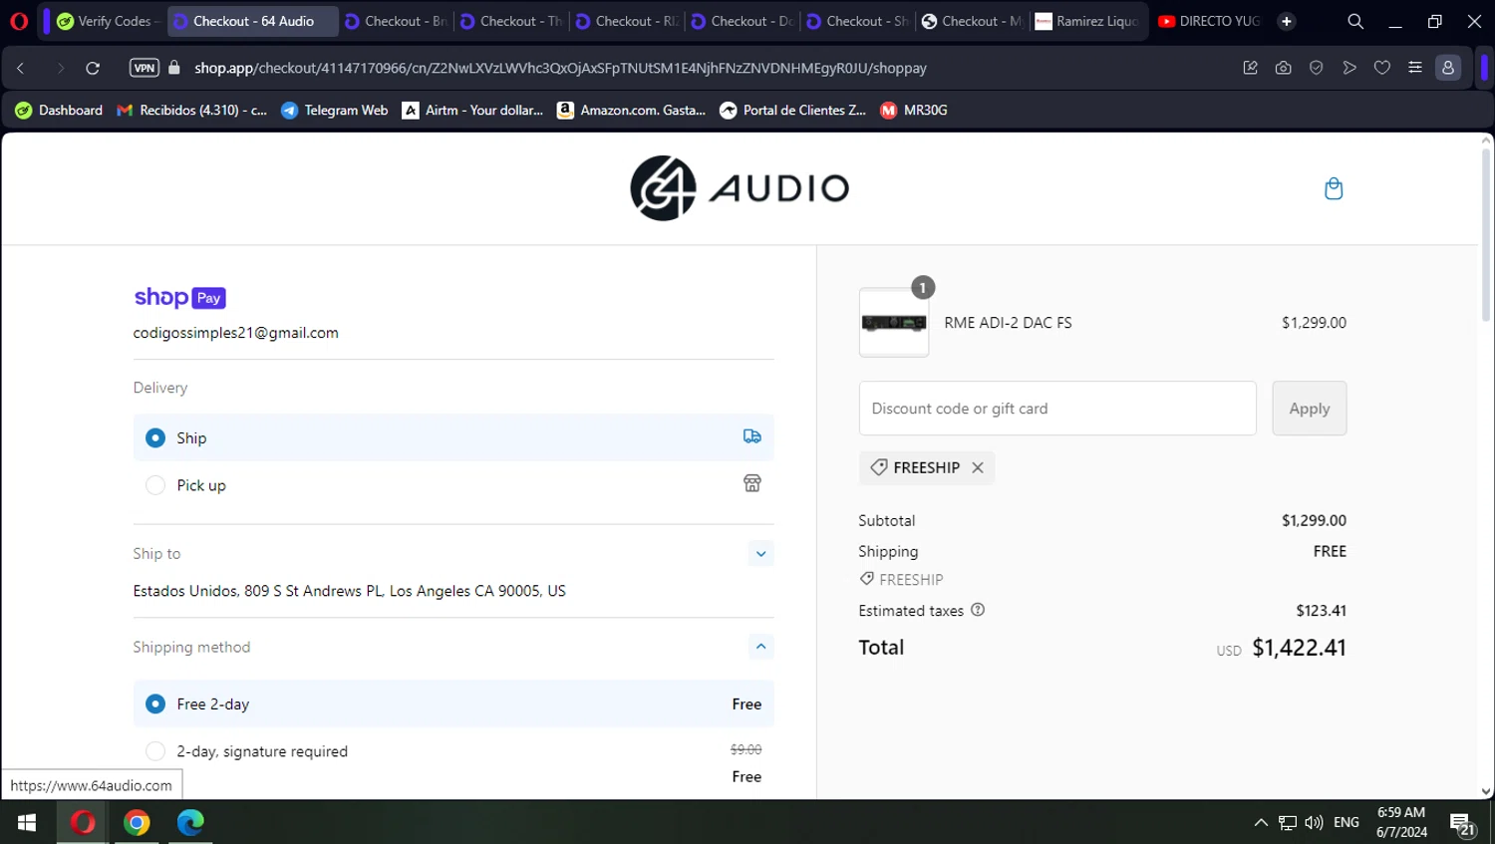Remove the FREESHIP discount code
Image resolution: width=1495 pixels, height=844 pixels.
click(978, 467)
